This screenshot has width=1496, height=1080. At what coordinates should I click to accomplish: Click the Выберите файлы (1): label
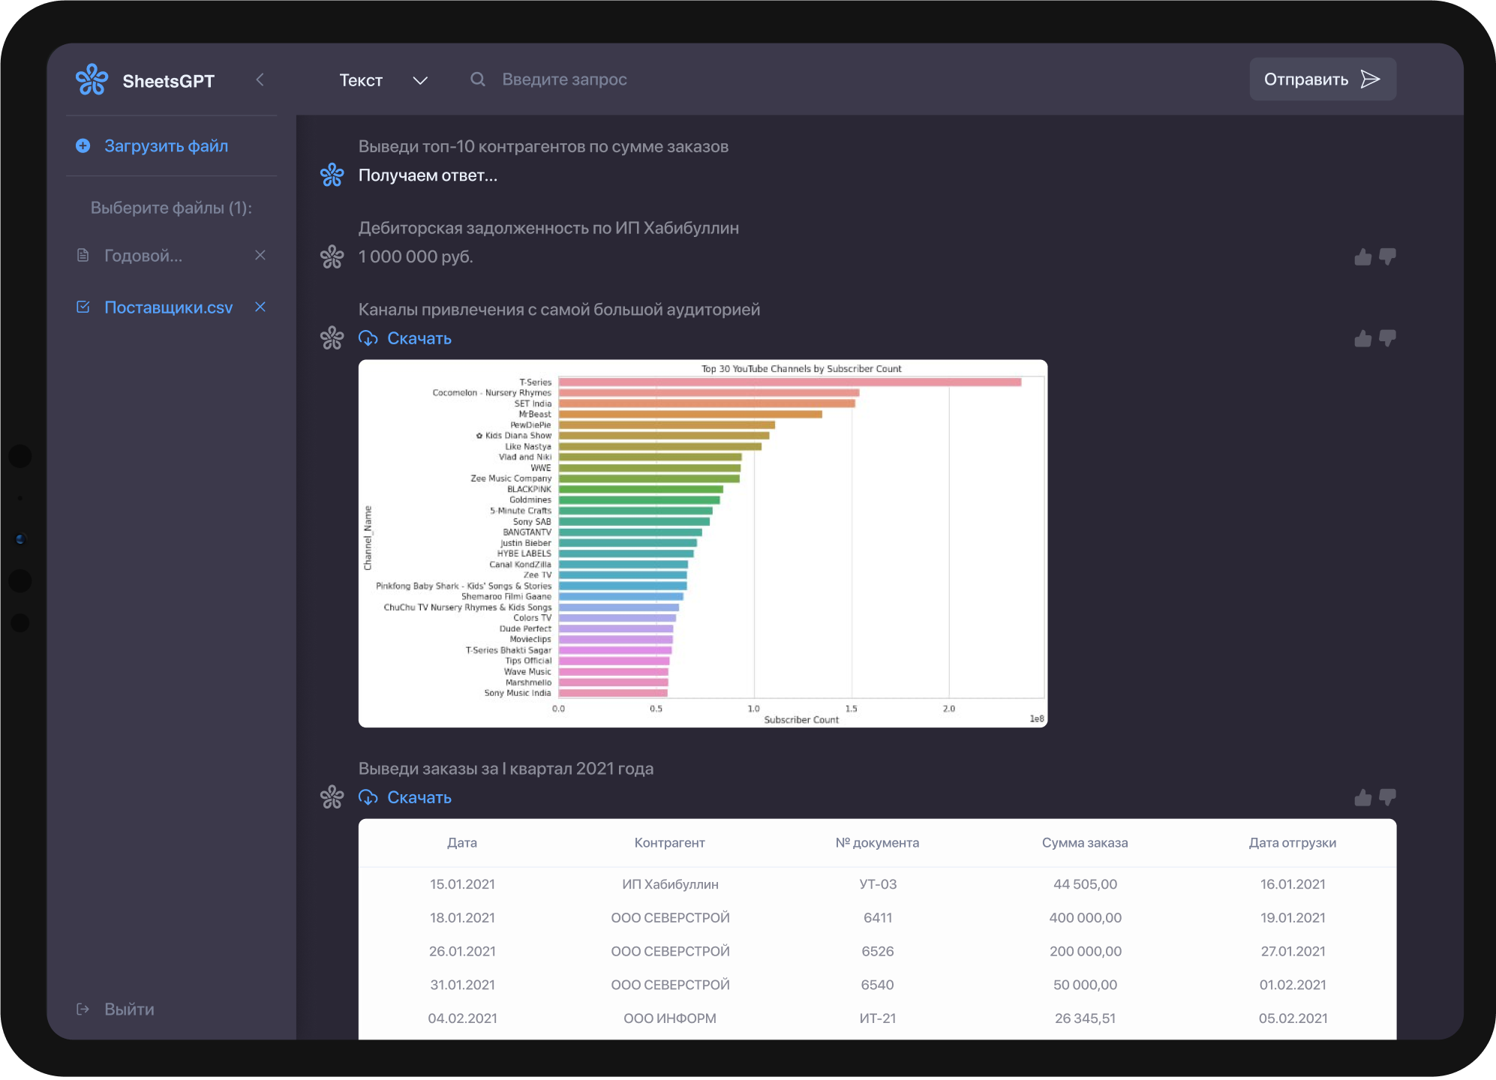[171, 208]
